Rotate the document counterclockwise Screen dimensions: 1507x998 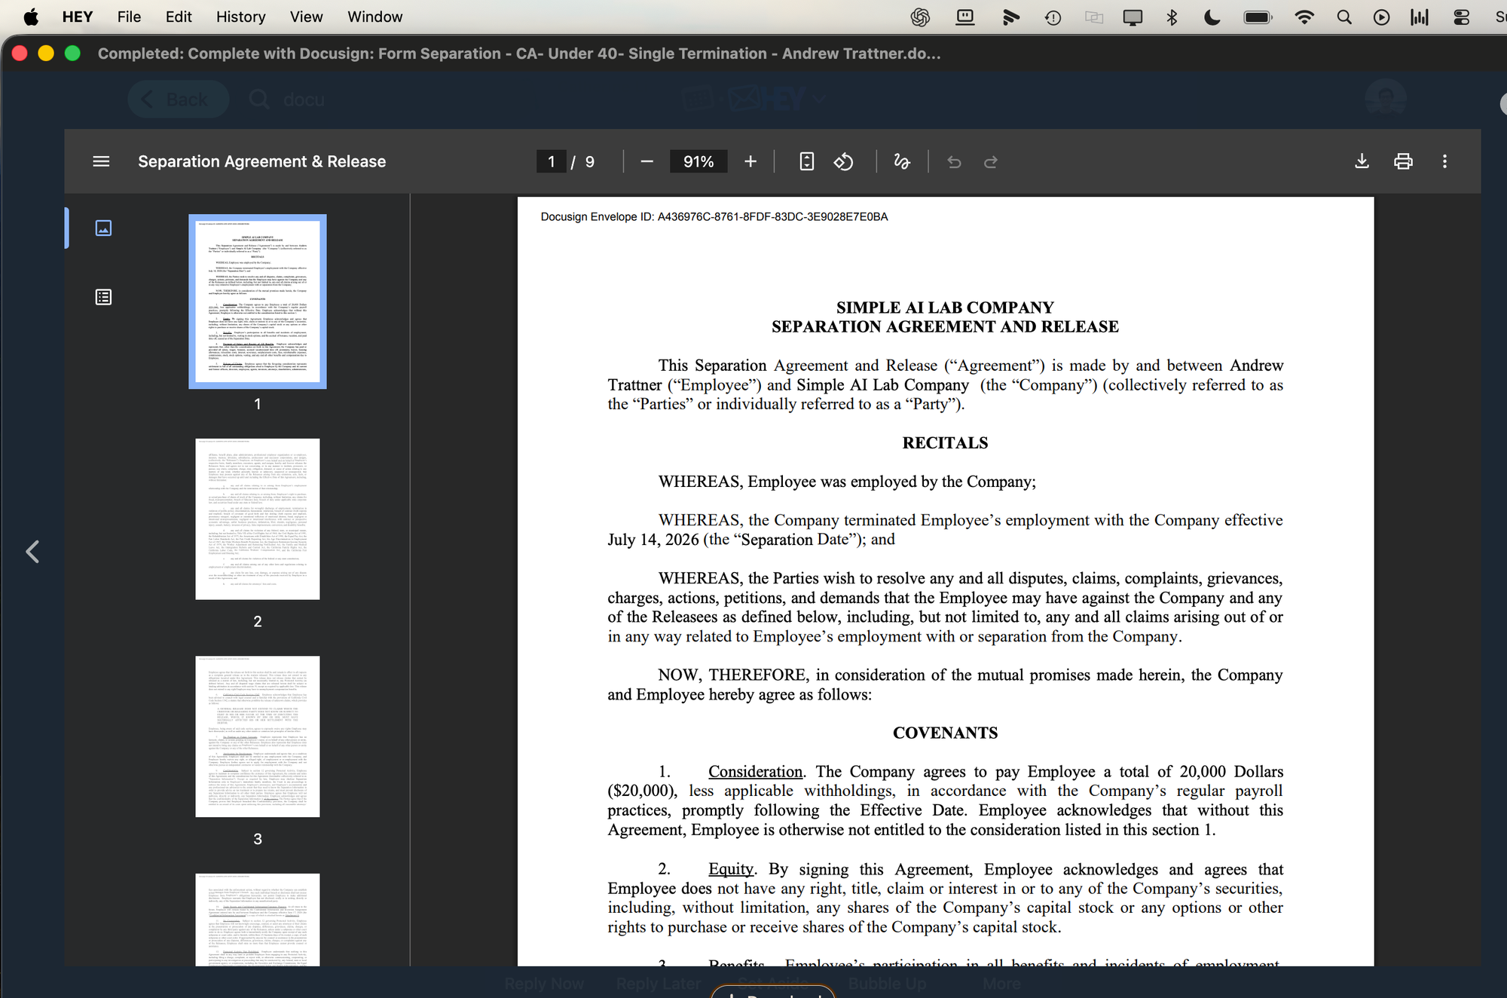point(843,161)
